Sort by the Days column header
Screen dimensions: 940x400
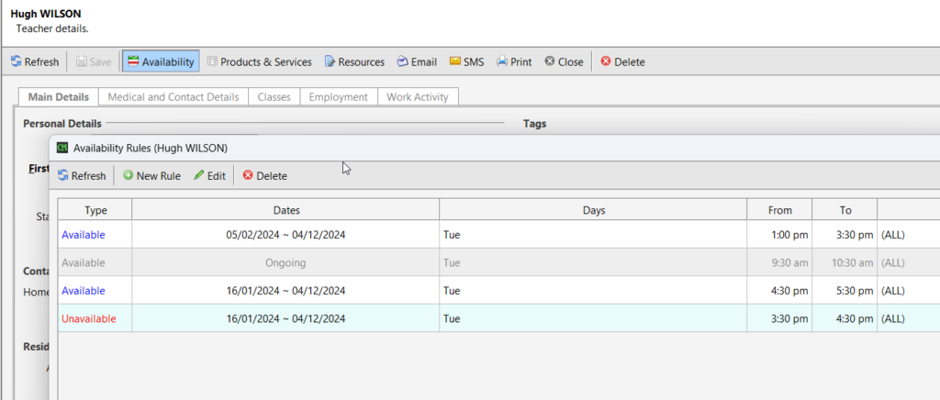coord(594,210)
